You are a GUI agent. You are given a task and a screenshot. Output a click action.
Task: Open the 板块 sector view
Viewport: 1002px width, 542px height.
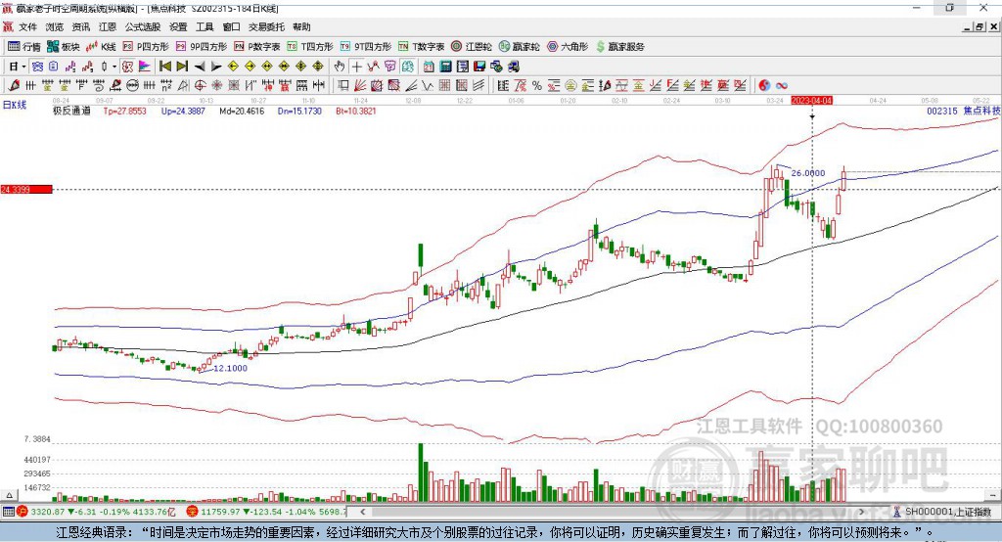[64, 47]
